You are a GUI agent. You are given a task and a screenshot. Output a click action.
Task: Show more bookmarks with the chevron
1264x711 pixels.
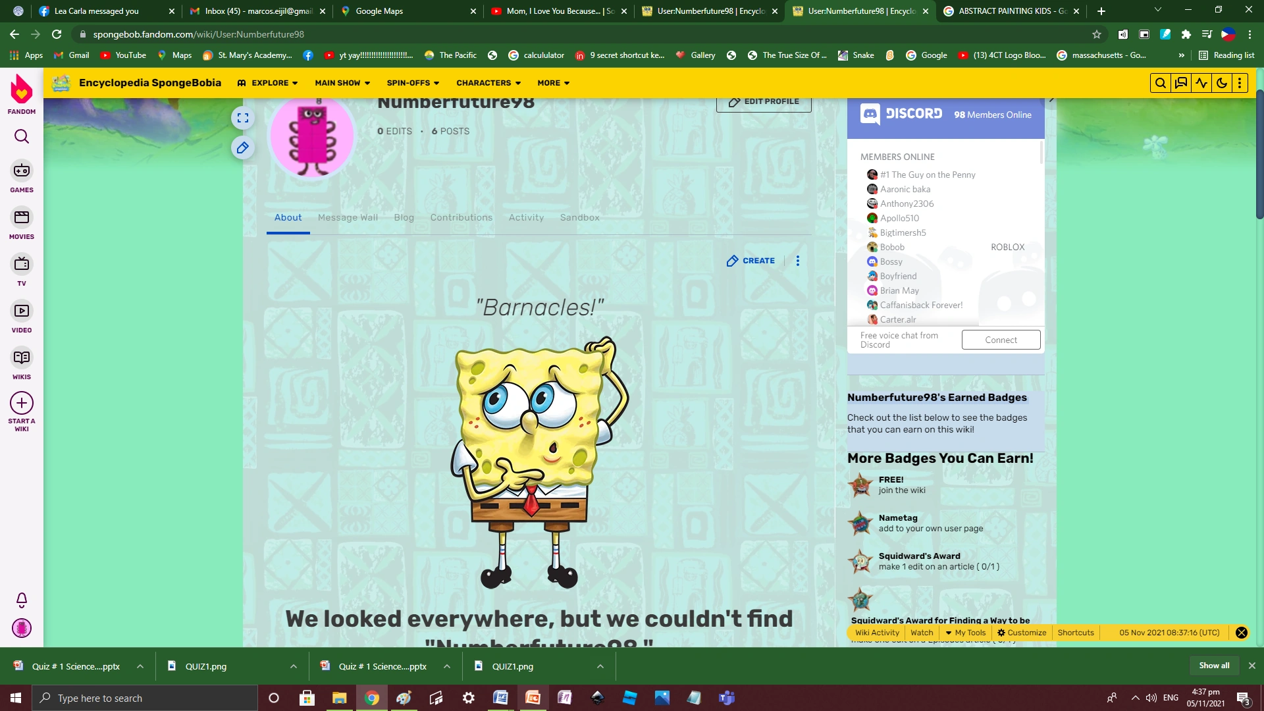tap(1181, 55)
